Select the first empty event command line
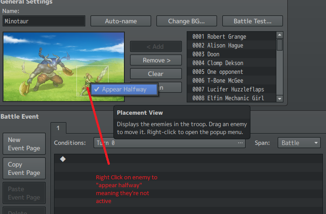This screenshot has width=326, height=214. coord(188,159)
